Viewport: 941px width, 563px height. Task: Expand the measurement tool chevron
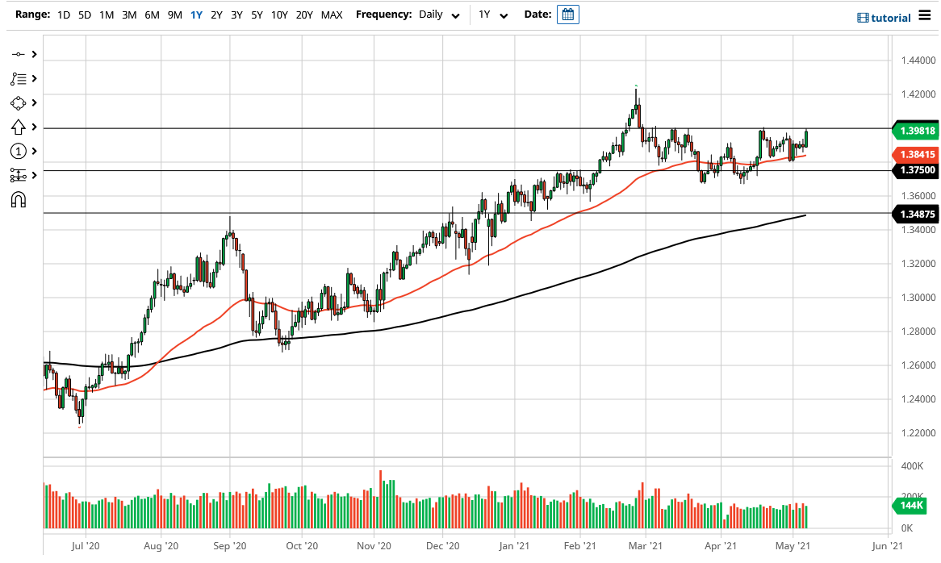[x=34, y=175]
